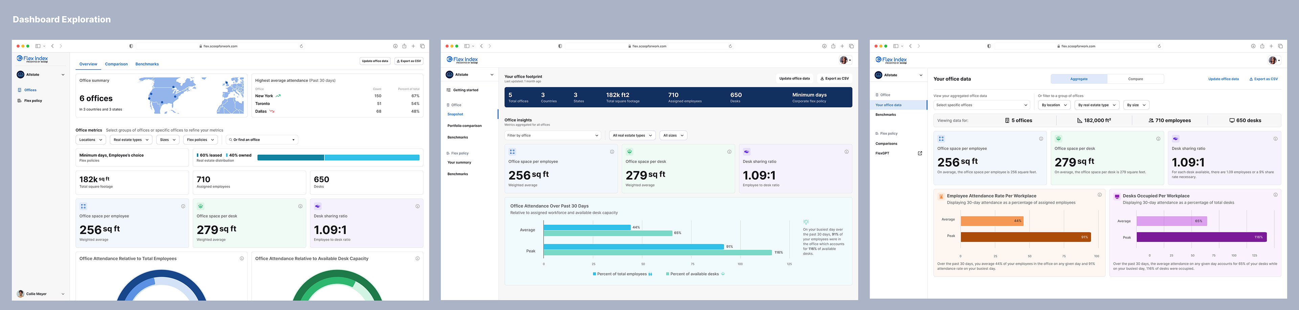Expand the Select specific offices dropdown
The height and width of the screenshot is (310, 1299).
[982, 105]
